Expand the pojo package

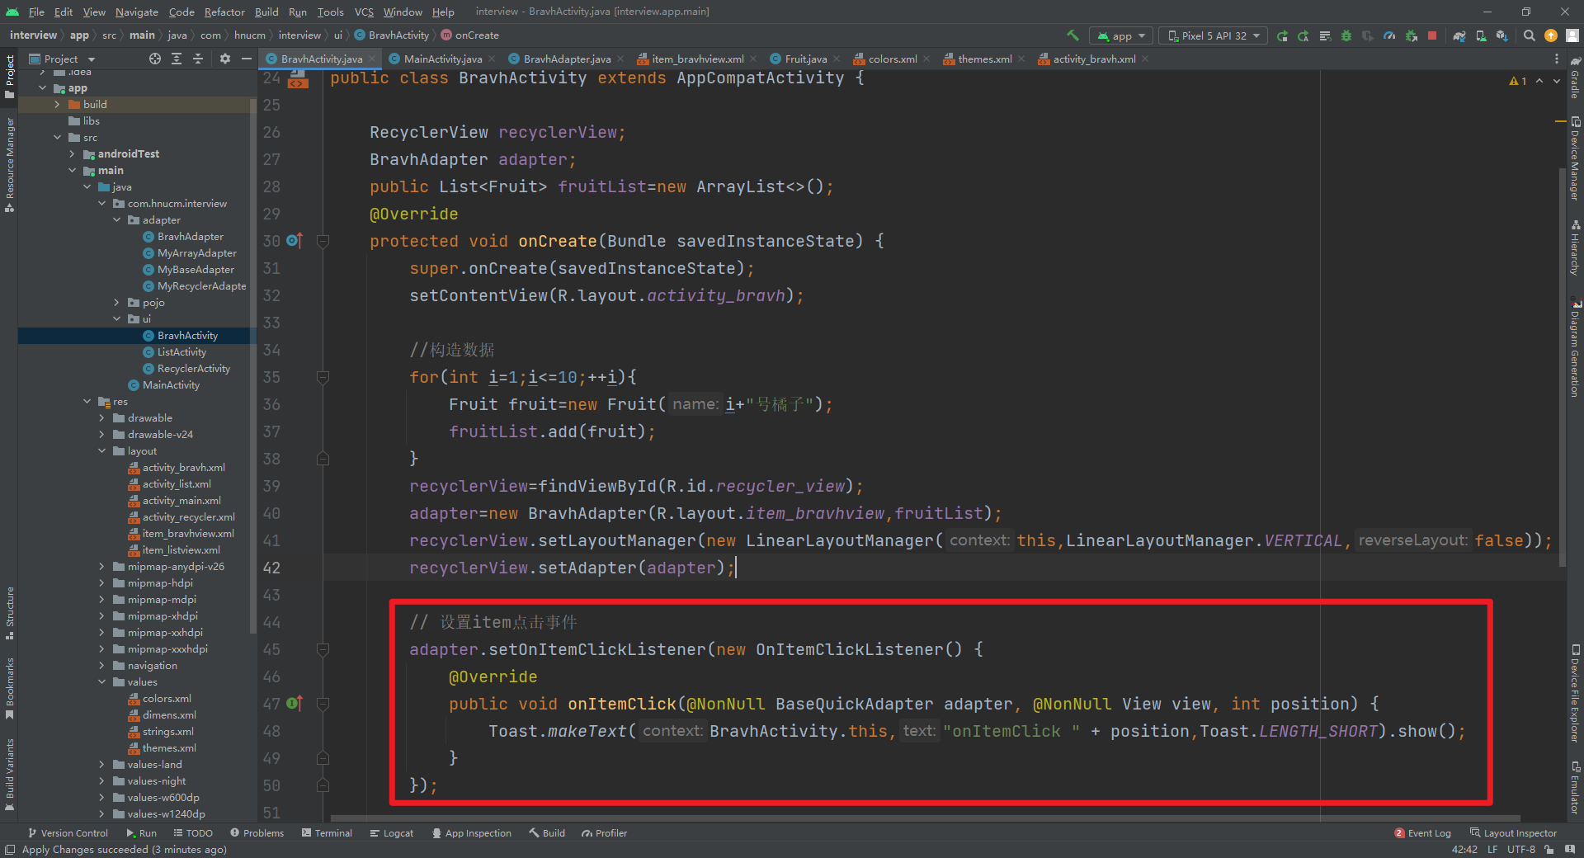pyautogui.click(x=116, y=303)
